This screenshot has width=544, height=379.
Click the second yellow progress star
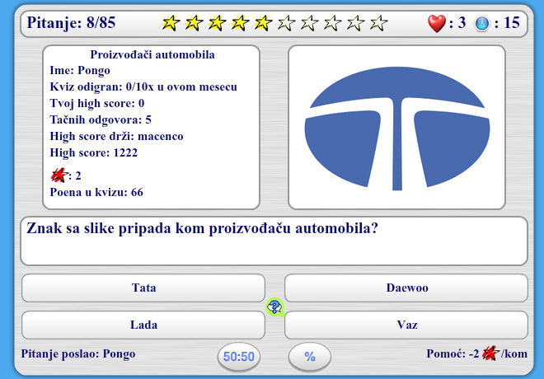pos(194,23)
